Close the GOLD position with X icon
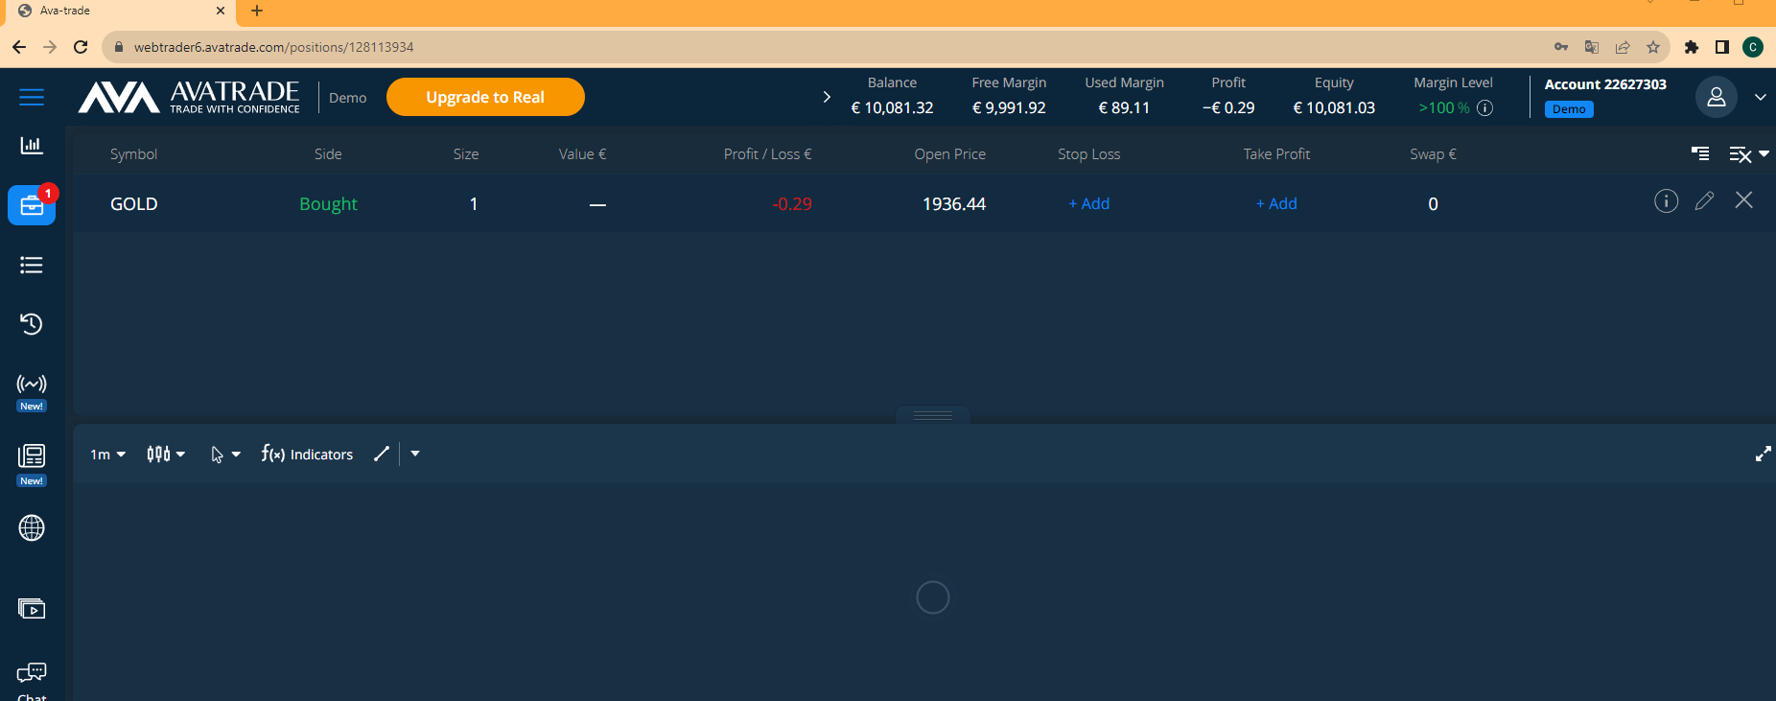1776x701 pixels. coord(1744,199)
